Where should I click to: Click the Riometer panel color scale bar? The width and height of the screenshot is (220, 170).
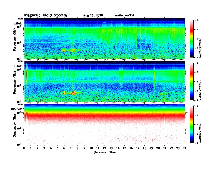click(192, 124)
